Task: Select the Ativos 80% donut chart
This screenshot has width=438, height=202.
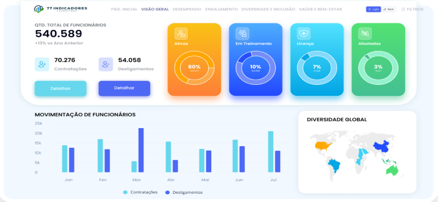Action: (194, 68)
